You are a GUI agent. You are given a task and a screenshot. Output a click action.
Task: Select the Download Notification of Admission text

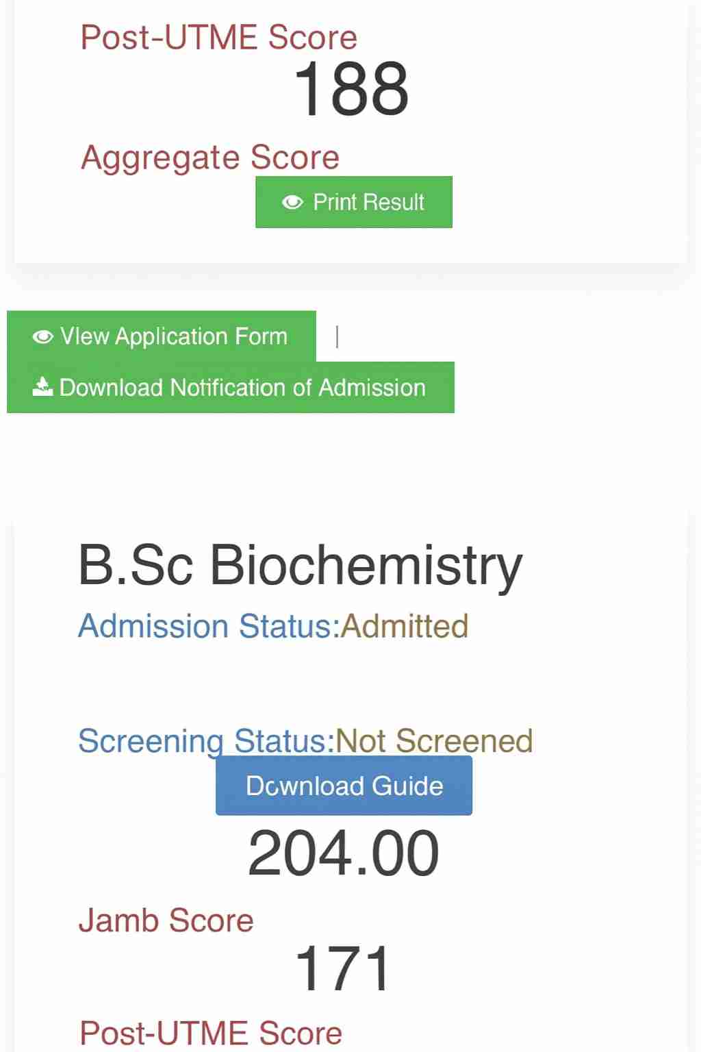pos(242,388)
